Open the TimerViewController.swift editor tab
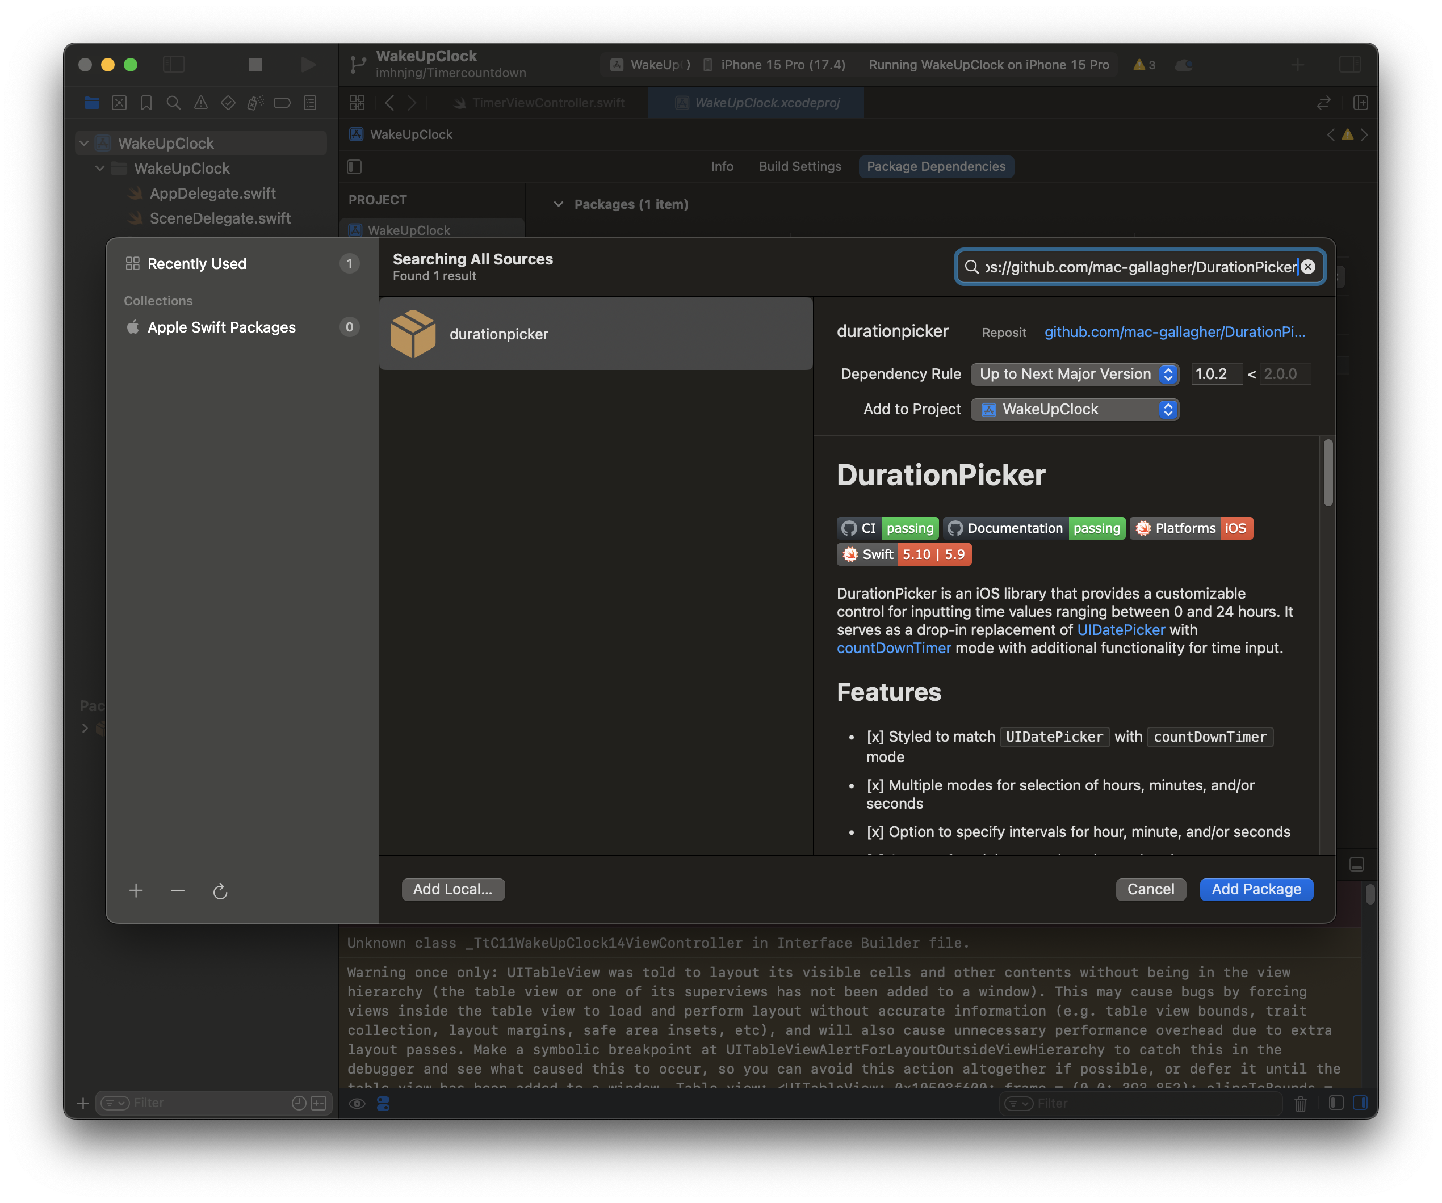The height and width of the screenshot is (1203, 1442). click(541, 103)
